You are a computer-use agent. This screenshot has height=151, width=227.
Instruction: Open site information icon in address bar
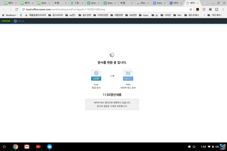23,9
